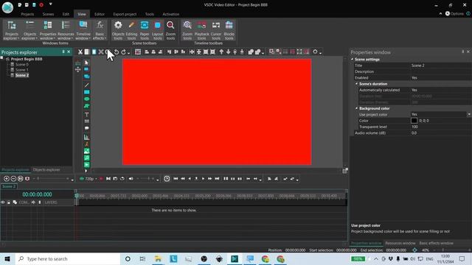This screenshot has width=472, height=265.
Task: Collapse the Scene settings section
Action: point(353,60)
